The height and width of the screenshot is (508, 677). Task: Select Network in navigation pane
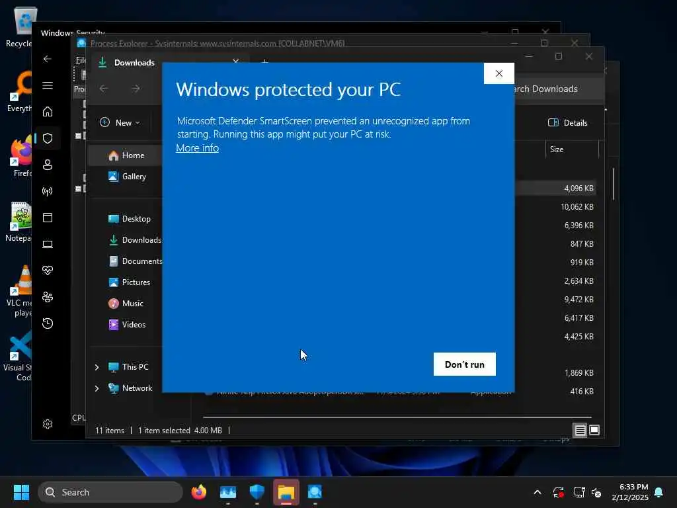pyautogui.click(x=130, y=388)
